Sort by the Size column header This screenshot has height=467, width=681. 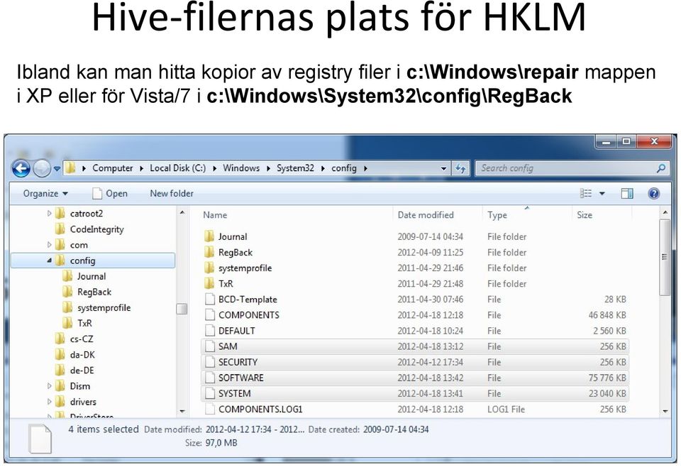pyautogui.click(x=584, y=215)
